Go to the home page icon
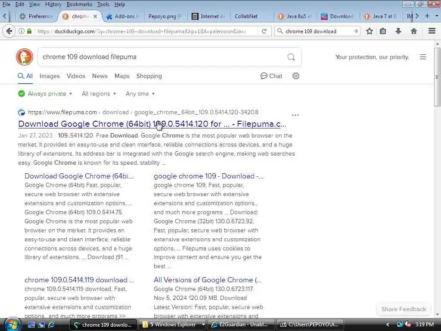Viewport: 441px width, 331px height. 414,31
